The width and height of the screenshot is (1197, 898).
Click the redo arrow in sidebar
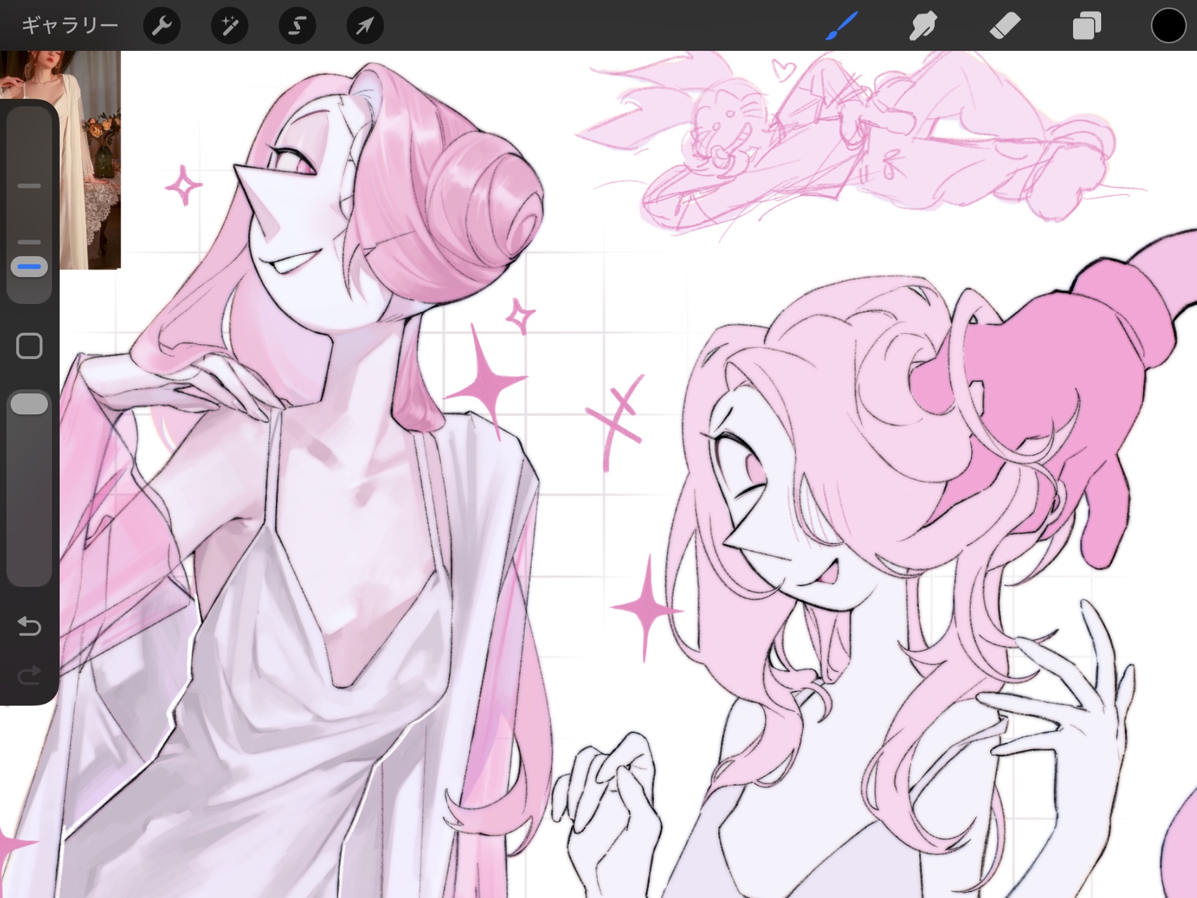click(29, 675)
